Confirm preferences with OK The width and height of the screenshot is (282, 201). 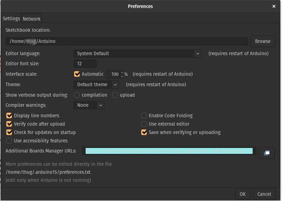tap(243, 194)
